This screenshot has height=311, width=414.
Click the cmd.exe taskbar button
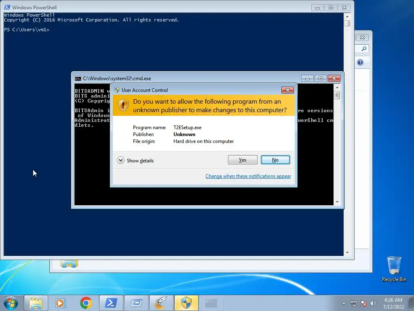(211, 303)
